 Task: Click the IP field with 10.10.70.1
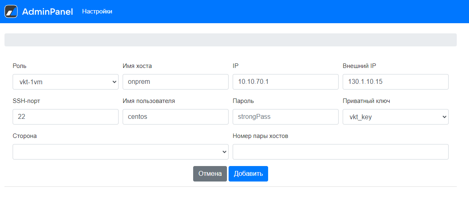click(285, 82)
